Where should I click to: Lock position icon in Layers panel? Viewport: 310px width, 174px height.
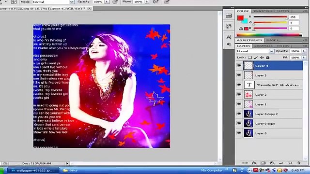tap(262, 58)
